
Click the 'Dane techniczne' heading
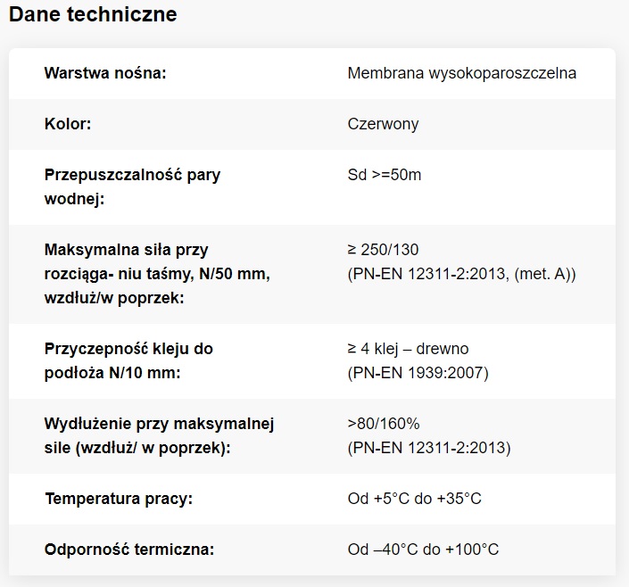pos(93,15)
